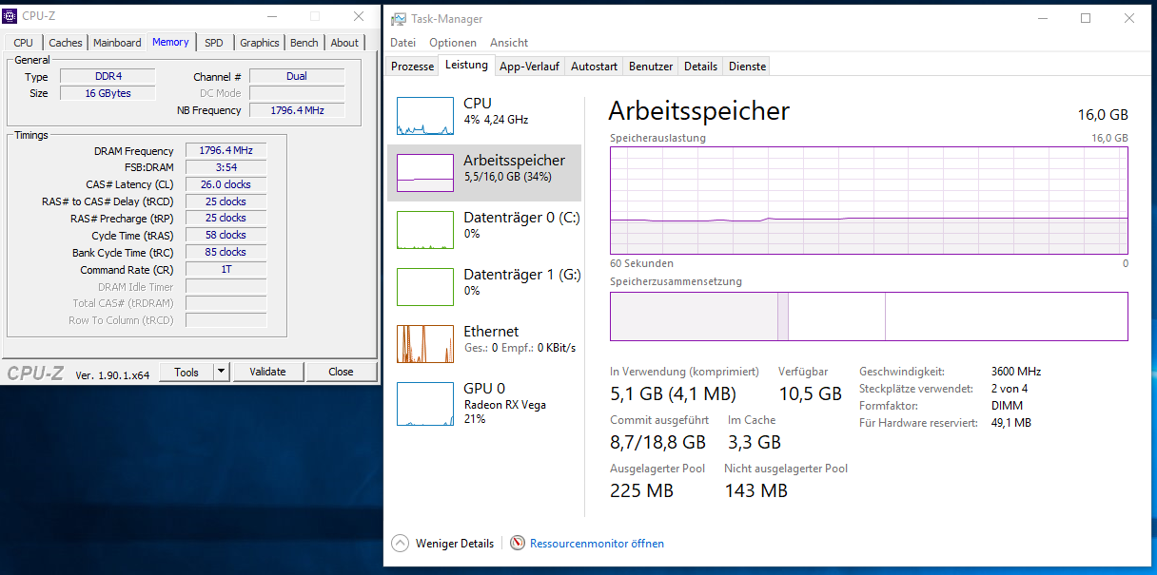
Task: Collapse view with Weniger Details arrow
Action: 401,544
